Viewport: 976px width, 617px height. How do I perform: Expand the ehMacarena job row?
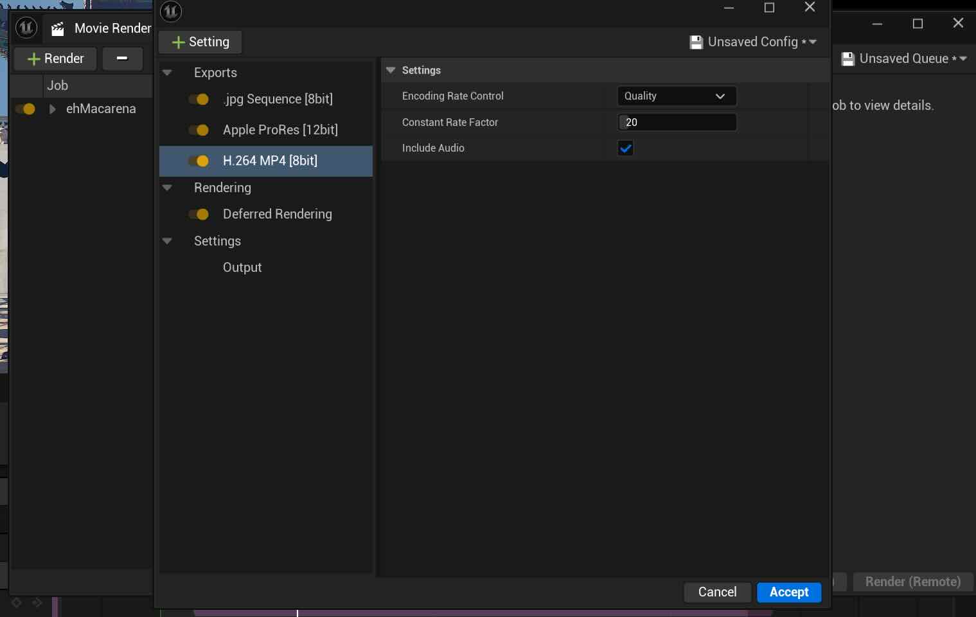pyautogui.click(x=53, y=109)
